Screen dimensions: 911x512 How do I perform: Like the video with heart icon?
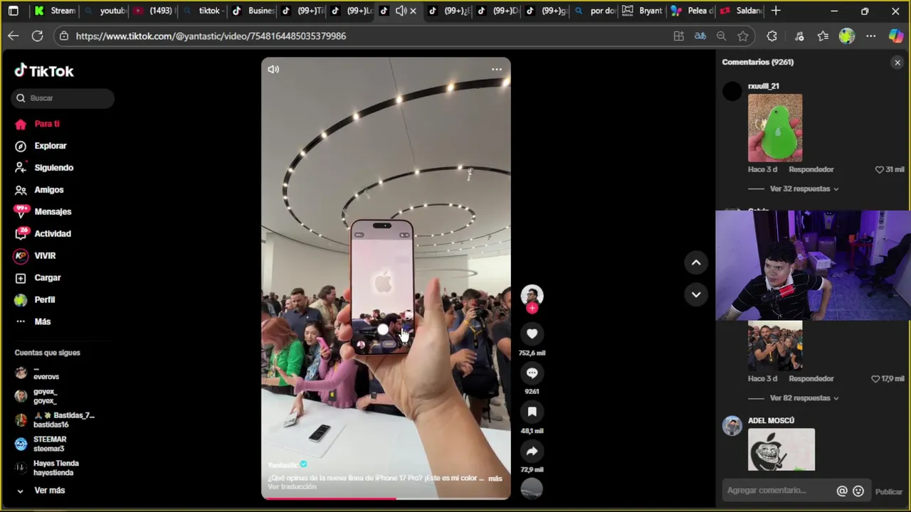pos(532,334)
